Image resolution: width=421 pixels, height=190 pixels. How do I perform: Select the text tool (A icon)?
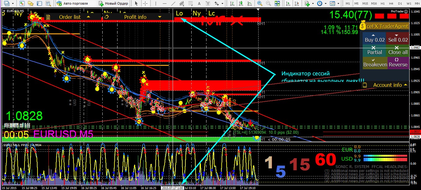pos(199,3)
